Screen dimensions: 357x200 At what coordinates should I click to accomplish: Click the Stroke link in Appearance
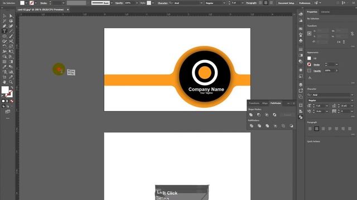[316, 64]
